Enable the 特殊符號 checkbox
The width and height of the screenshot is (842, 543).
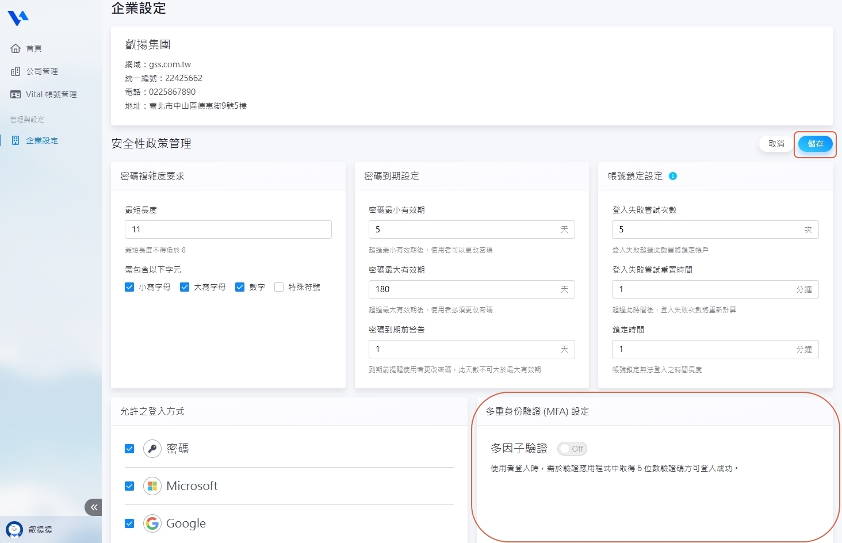point(279,287)
